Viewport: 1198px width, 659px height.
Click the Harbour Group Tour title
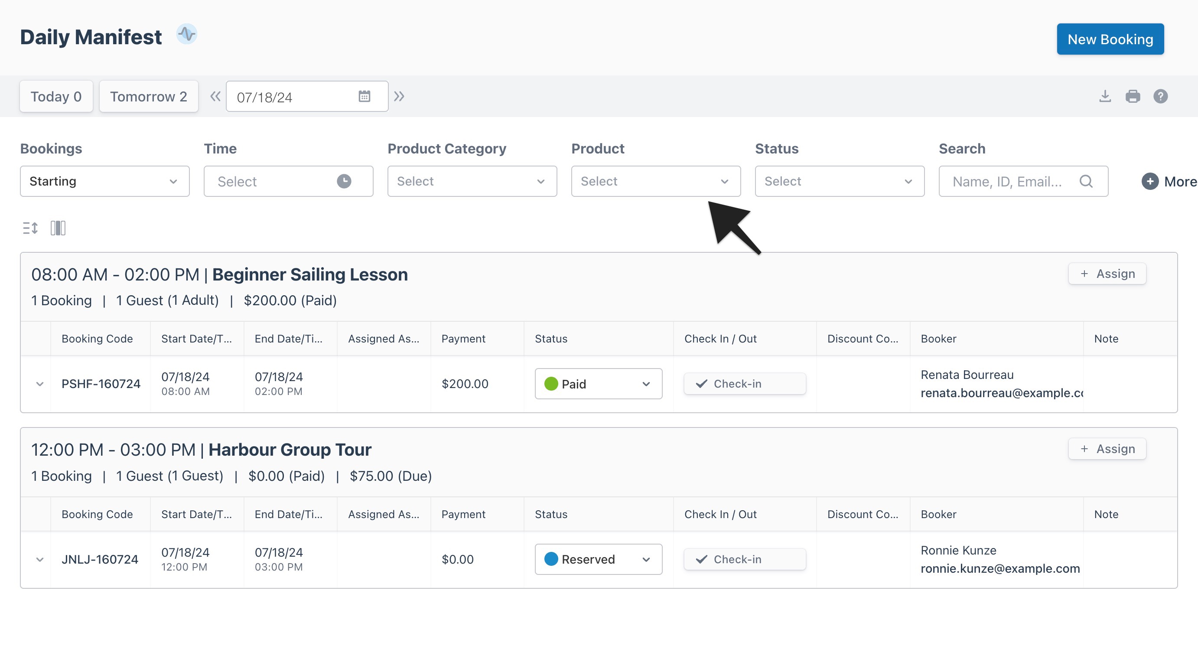pos(290,450)
